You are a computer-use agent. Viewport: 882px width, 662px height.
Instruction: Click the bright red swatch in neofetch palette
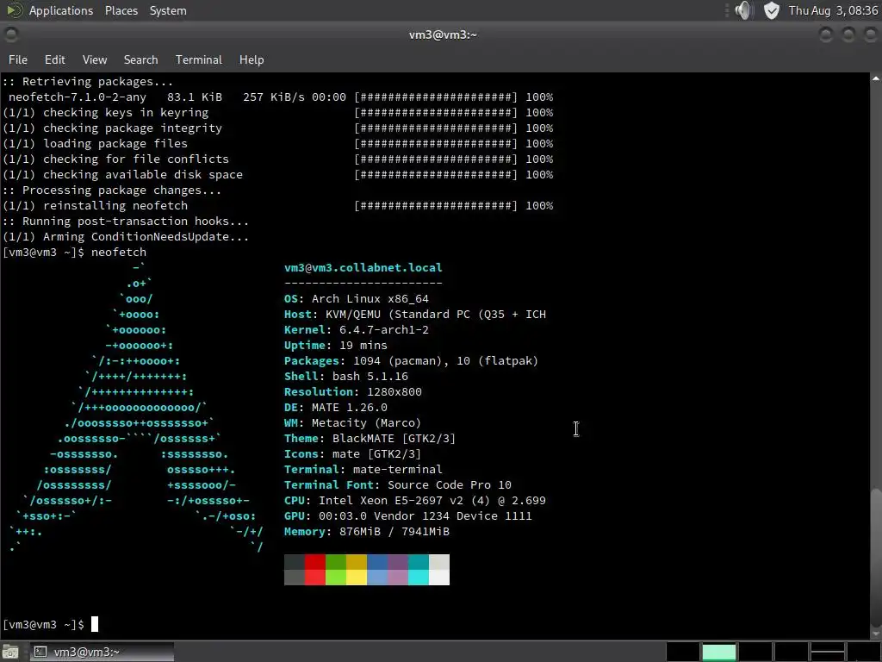click(315, 578)
